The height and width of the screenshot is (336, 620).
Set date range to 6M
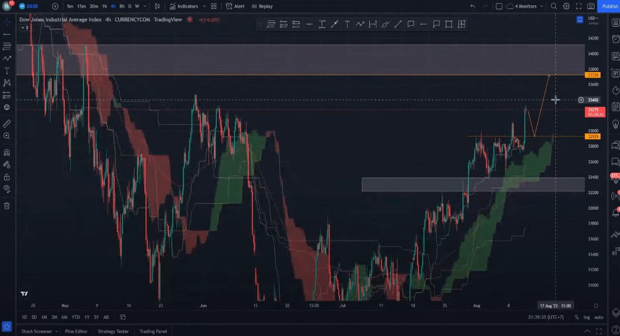(x=64, y=317)
